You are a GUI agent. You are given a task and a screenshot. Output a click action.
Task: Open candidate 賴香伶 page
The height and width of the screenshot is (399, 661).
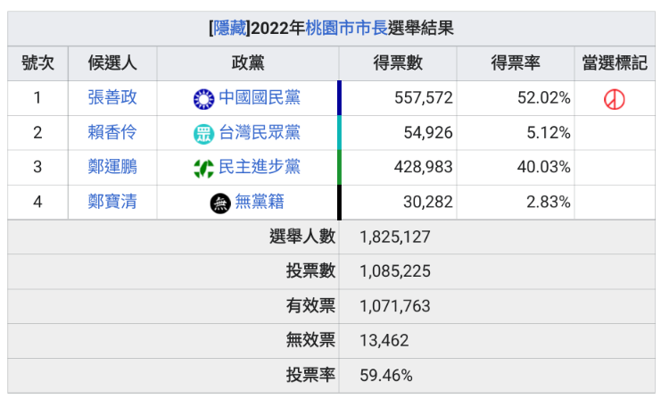coord(112,132)
